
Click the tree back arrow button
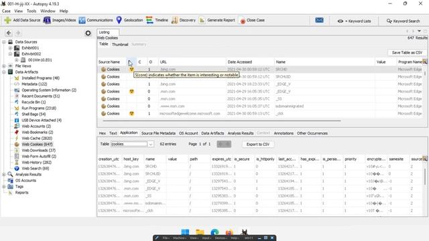pos(9,33)
